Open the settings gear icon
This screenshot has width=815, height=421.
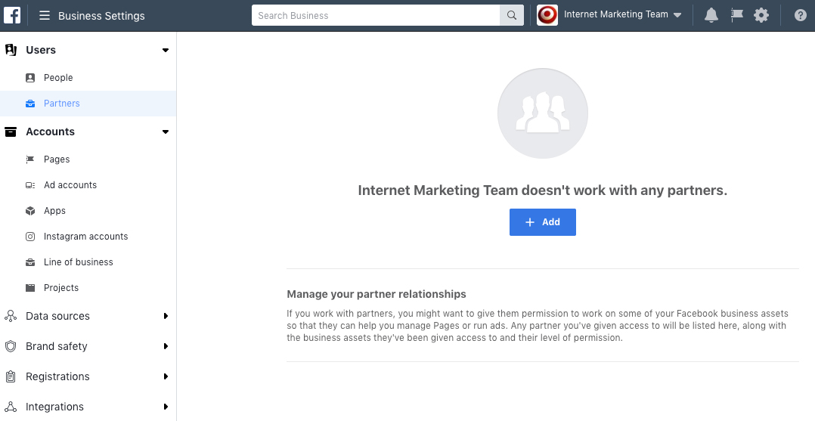click(x=761, y=15)
